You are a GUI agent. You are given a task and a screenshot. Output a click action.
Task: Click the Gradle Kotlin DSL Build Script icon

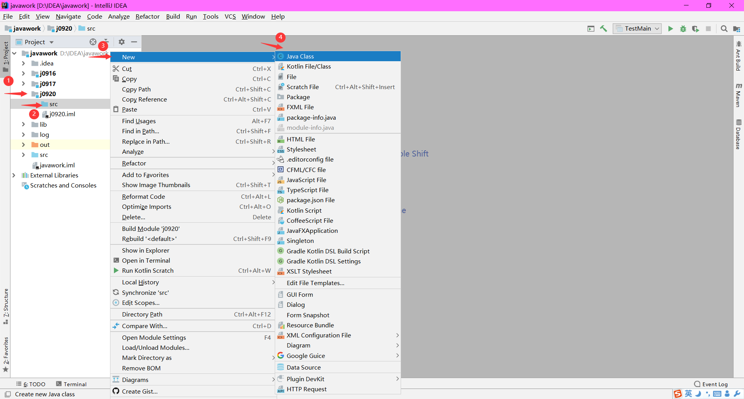(x=281, y=251)
